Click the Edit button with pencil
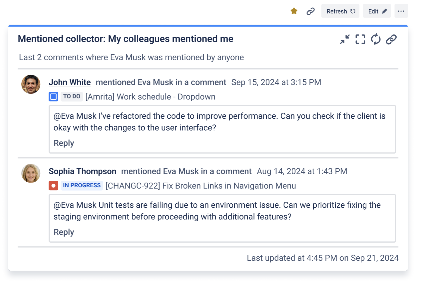 coord(377,11)
